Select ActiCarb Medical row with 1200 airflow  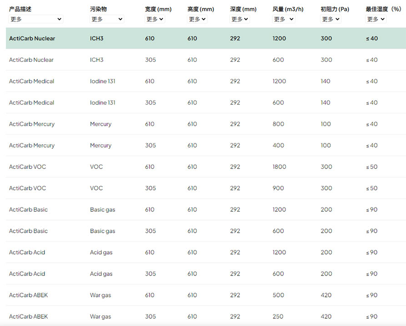click(206, 81)
